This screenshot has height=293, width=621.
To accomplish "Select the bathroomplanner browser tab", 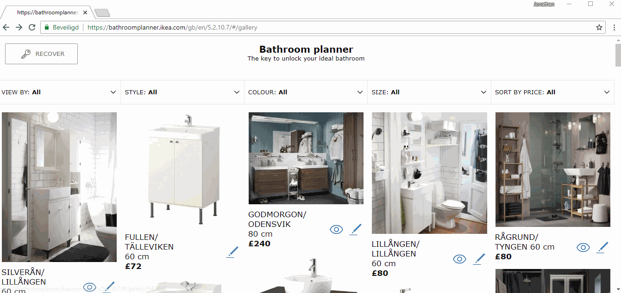I will point(48,12).
